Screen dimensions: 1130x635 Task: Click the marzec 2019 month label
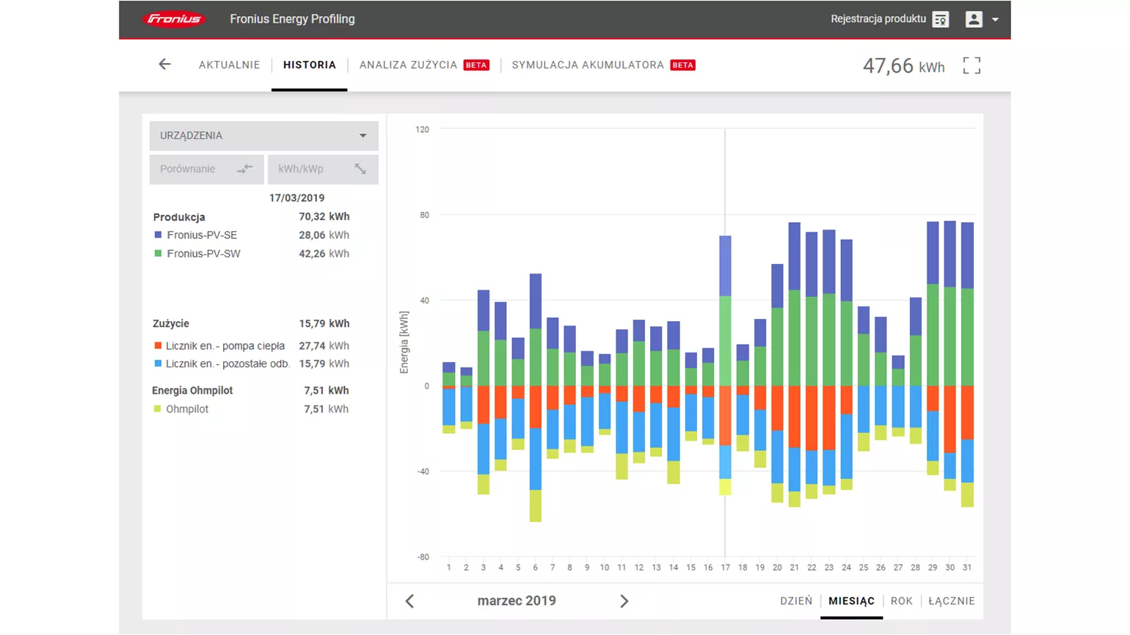(x=517, y=601)
